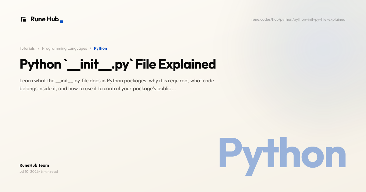Click the title Python __init__.py File Explained

[118, 64]
